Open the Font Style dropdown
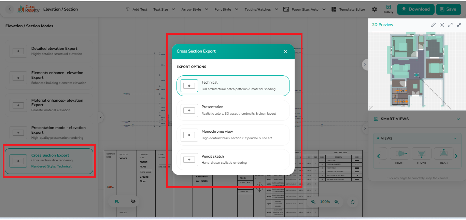The image size is (466, 220). tap(226, 9)
